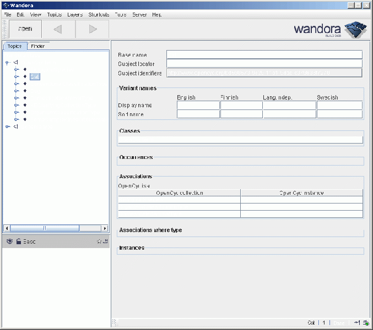Screen dimensions: 373x330
Task: Open the Topics menu in the menu bar
Action: pyautogui.click(x=54, y=14)
